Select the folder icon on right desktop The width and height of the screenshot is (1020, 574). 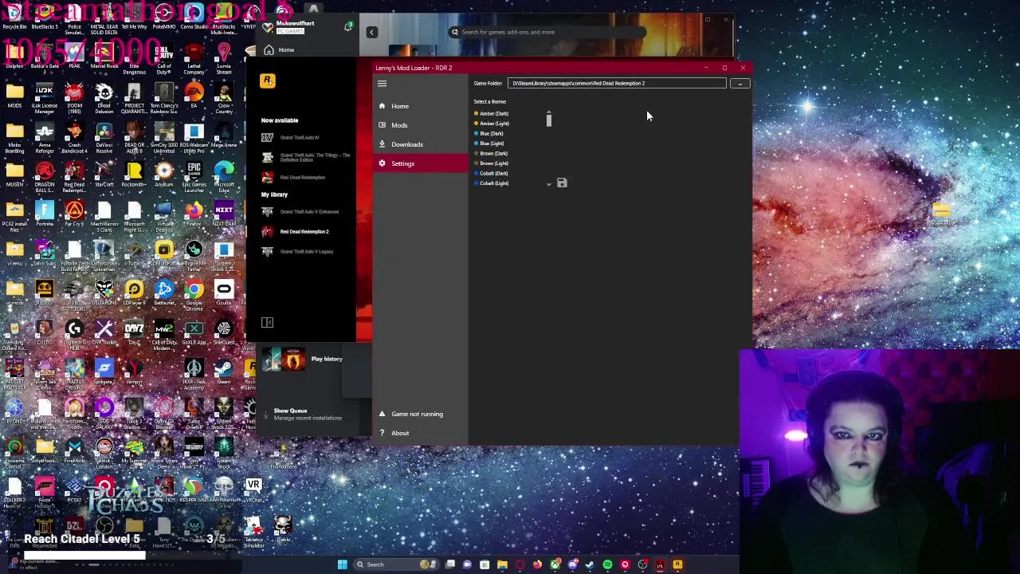(941, 213)
